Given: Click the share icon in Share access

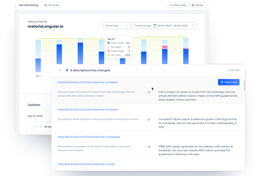Looking at the screenshot, I should point(171,5).
